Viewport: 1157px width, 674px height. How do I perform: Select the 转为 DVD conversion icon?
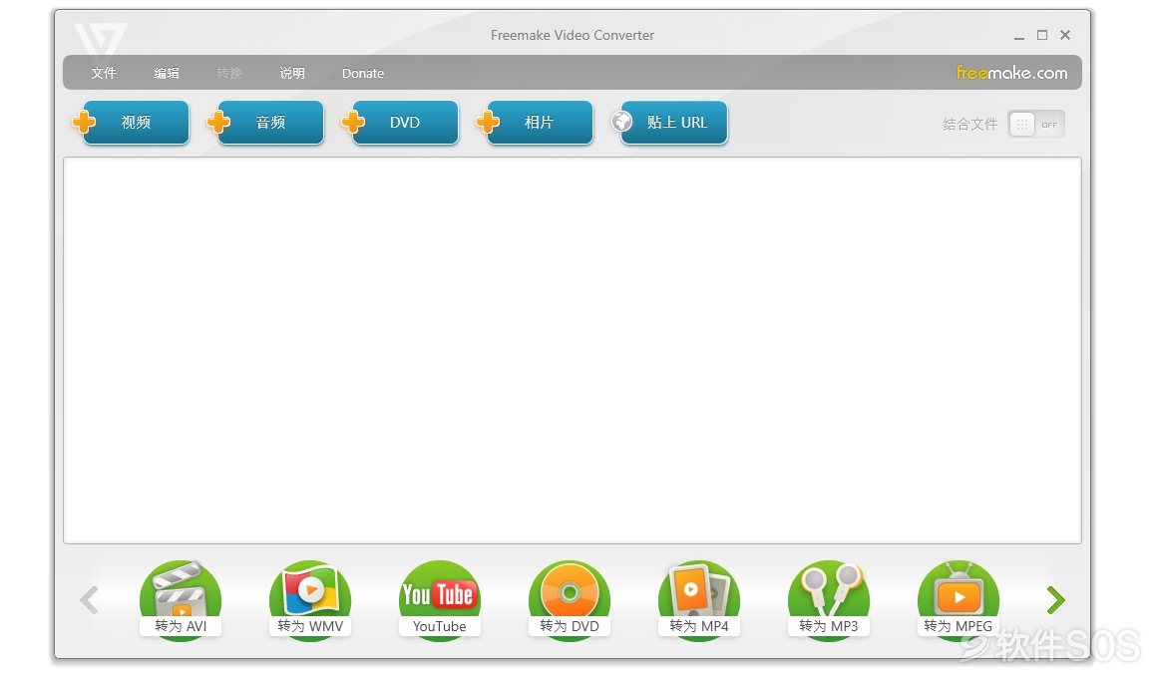click(x=570, y=600)
